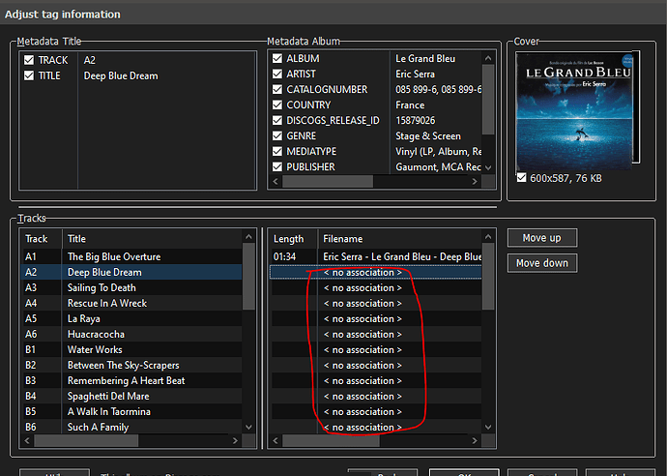The image size is (667, 476).
Task: Uncheck the TRACK metadata checkbox
Action: [x=29, y=60]
